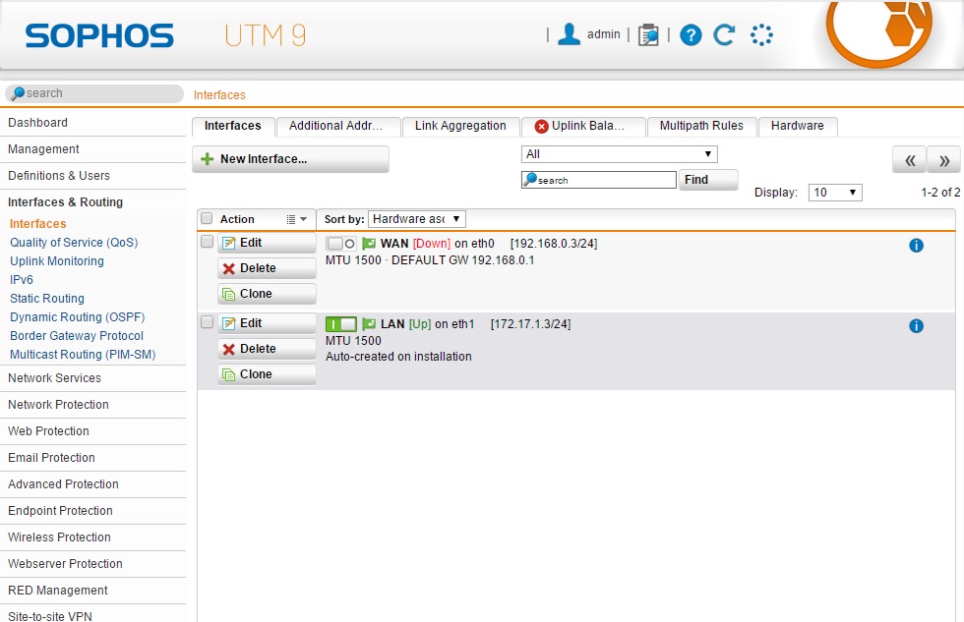This screenshot has width=964, height=622.
Task: Click the green flag icon beside LAN
Action: (x=369, y=324)
